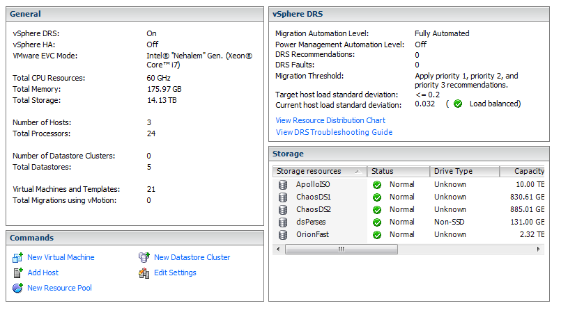This screenshot has width=568, height=317.
Task: Click the New Resource Pool icon
Action: click(17, 288)
